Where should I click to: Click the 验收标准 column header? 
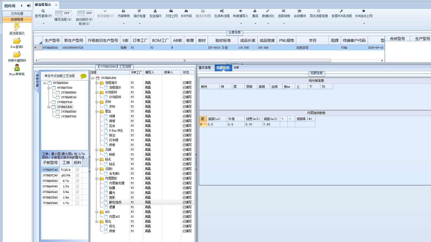coord(223,41)
